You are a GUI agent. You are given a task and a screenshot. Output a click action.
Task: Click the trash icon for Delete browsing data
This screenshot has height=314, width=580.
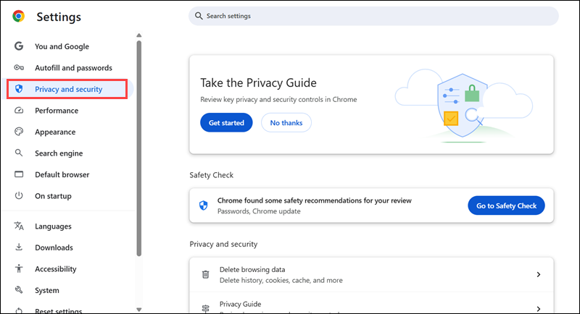(205, 274)
